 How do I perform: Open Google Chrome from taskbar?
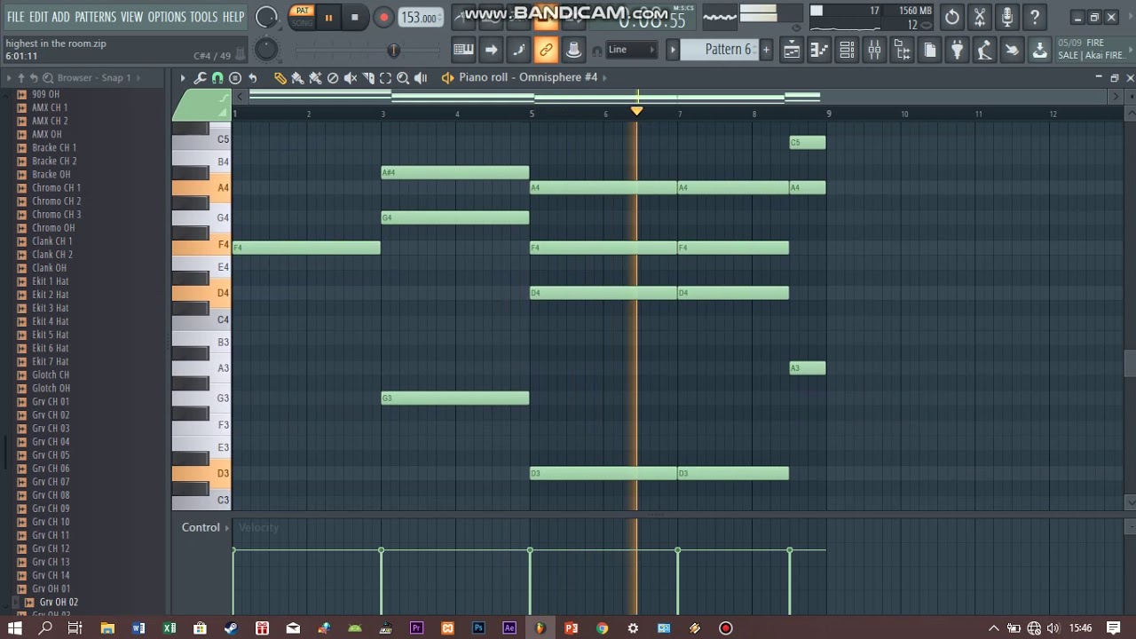[602, 628]
